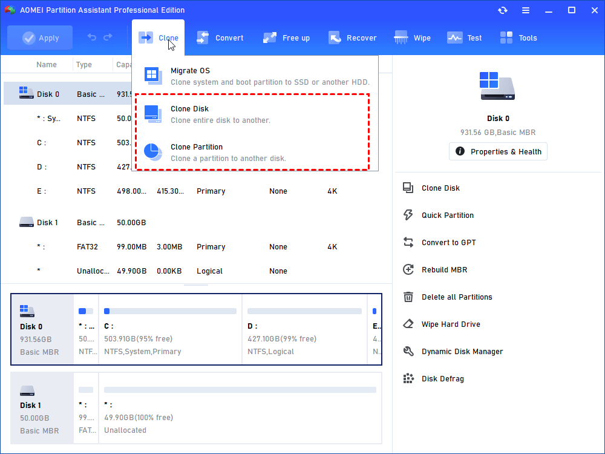Screen dimensions: 605x454
Task: Undo the last operation arrow
Action: [x=92, y=37]
